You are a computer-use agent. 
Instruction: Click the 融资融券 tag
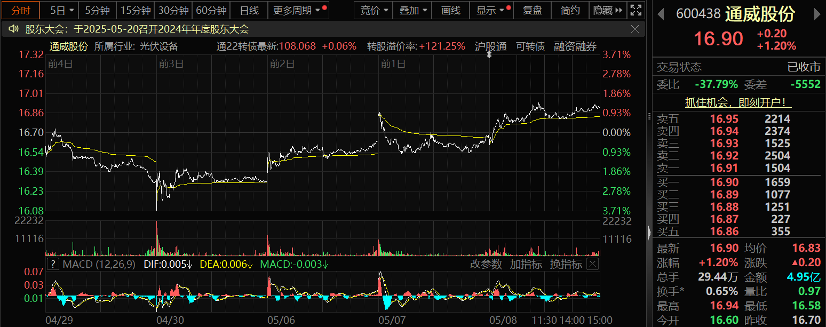[x=575, y=46]
